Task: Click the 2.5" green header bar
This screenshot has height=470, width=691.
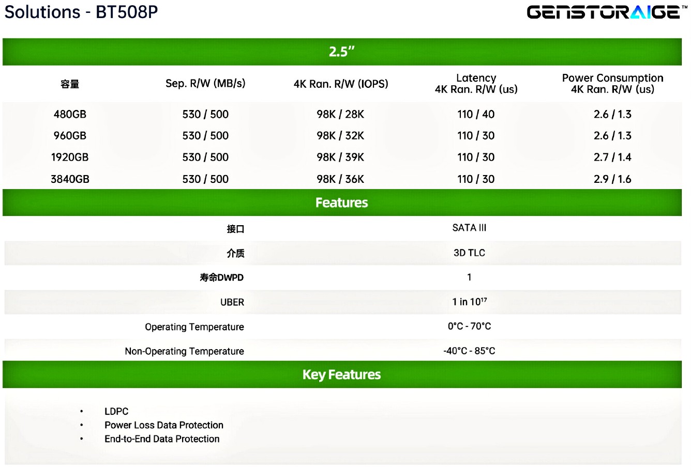Action: pyautogui.click(x=342, y=52)
